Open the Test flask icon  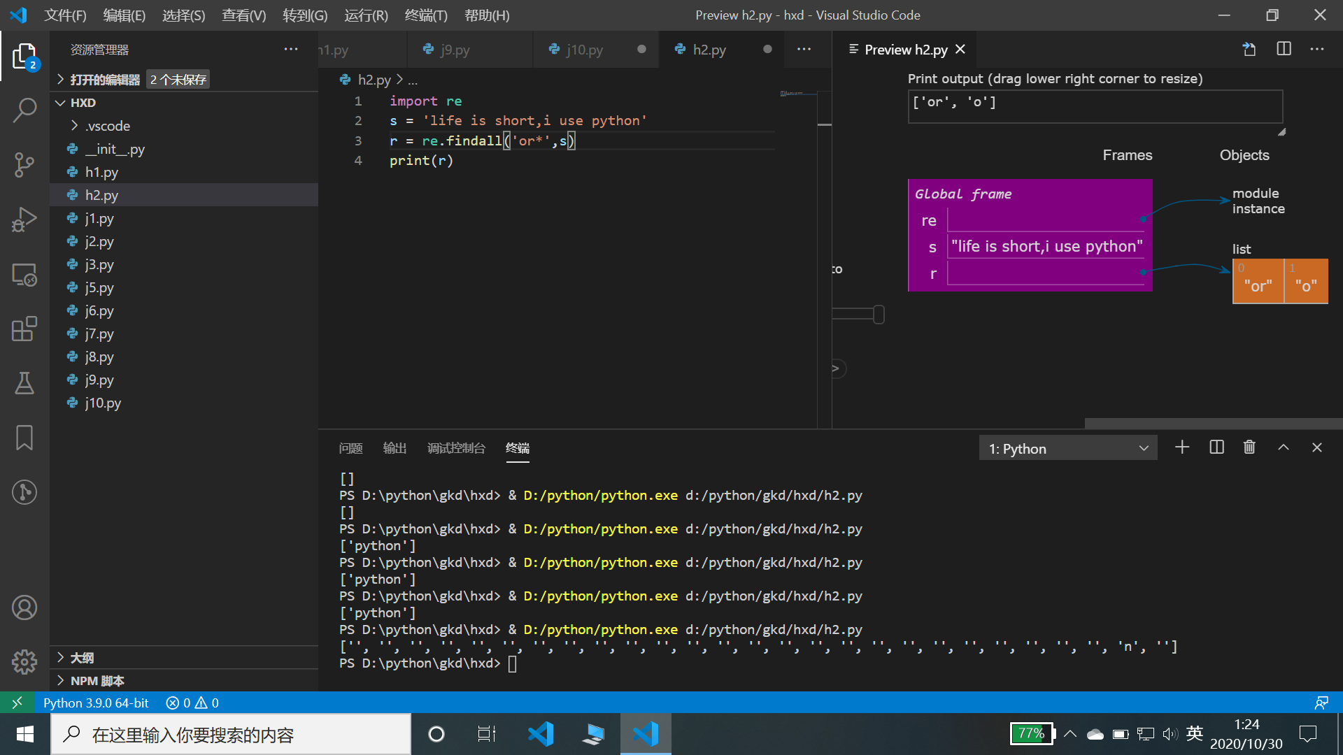pyautogui.click(x=24, y=383)
